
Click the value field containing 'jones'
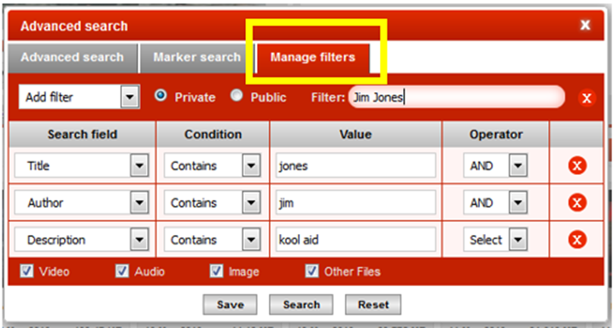click(356, 166)
